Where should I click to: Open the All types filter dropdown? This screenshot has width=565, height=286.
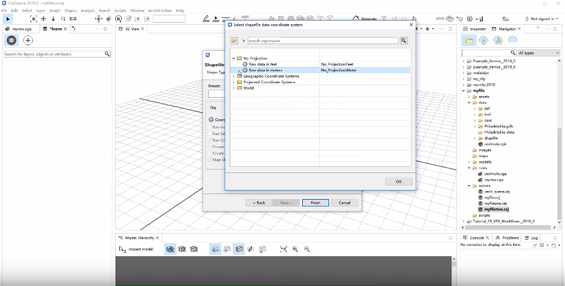coord(538,53)
